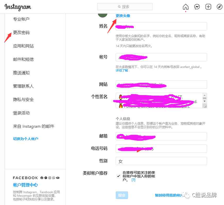Open 推送通知 settings
224x205 pixels.
click(x=21, y=73)
